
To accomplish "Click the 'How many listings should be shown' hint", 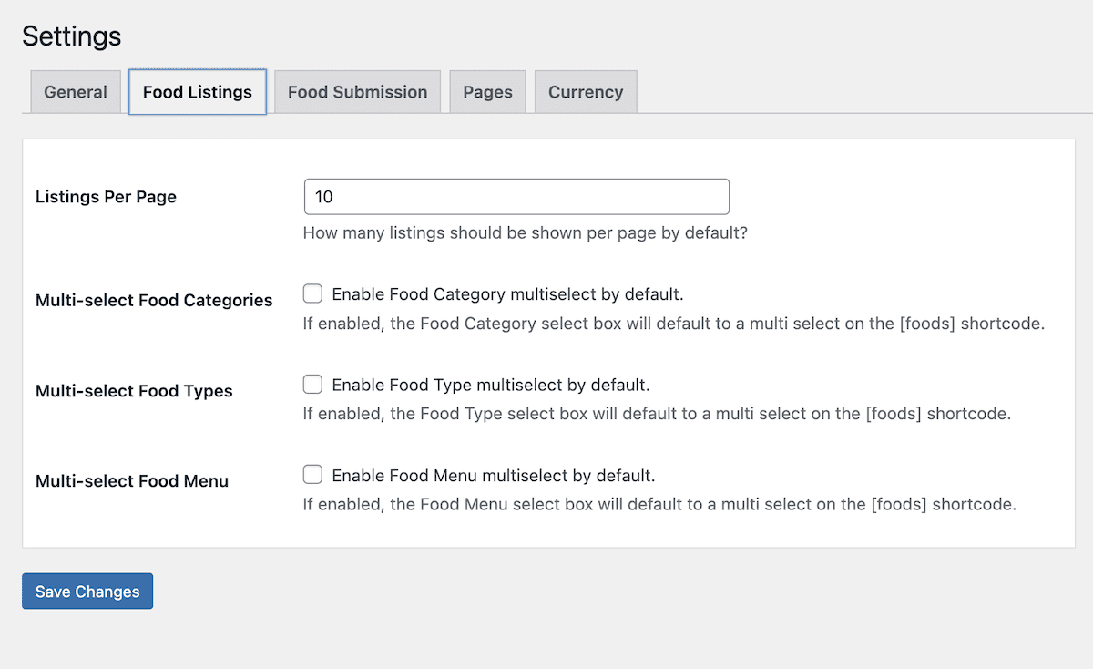I will (x=526, y=232).
